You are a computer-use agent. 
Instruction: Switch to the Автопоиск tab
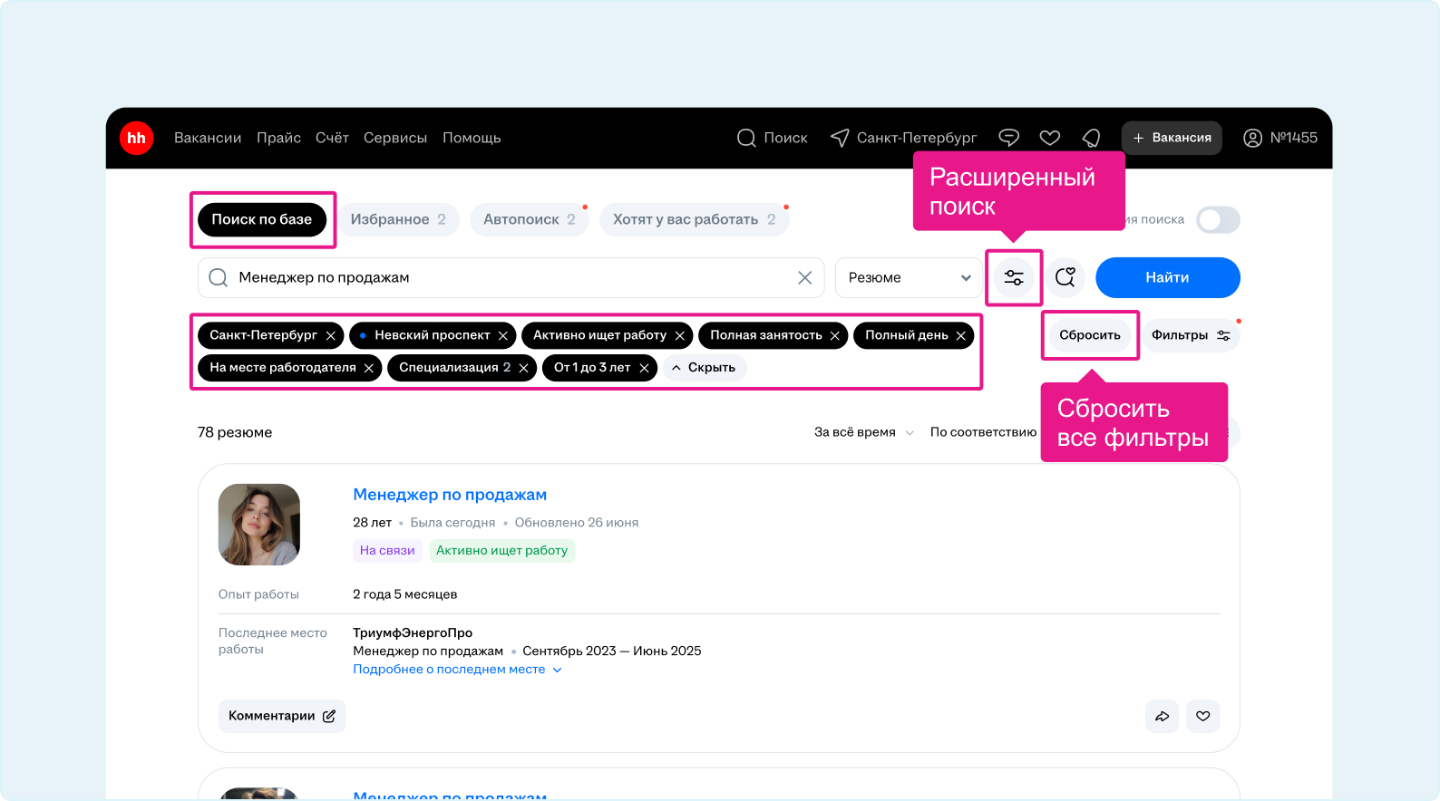(x=530, y=219)
